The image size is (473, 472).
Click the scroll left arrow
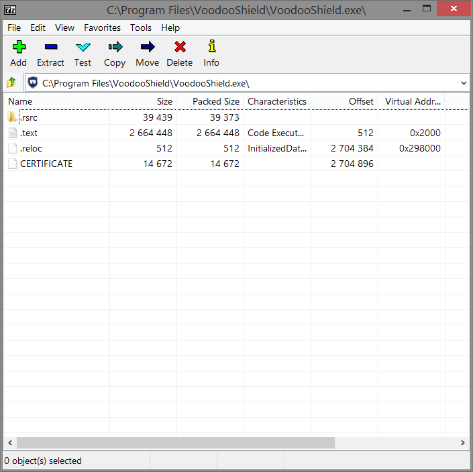10,442
